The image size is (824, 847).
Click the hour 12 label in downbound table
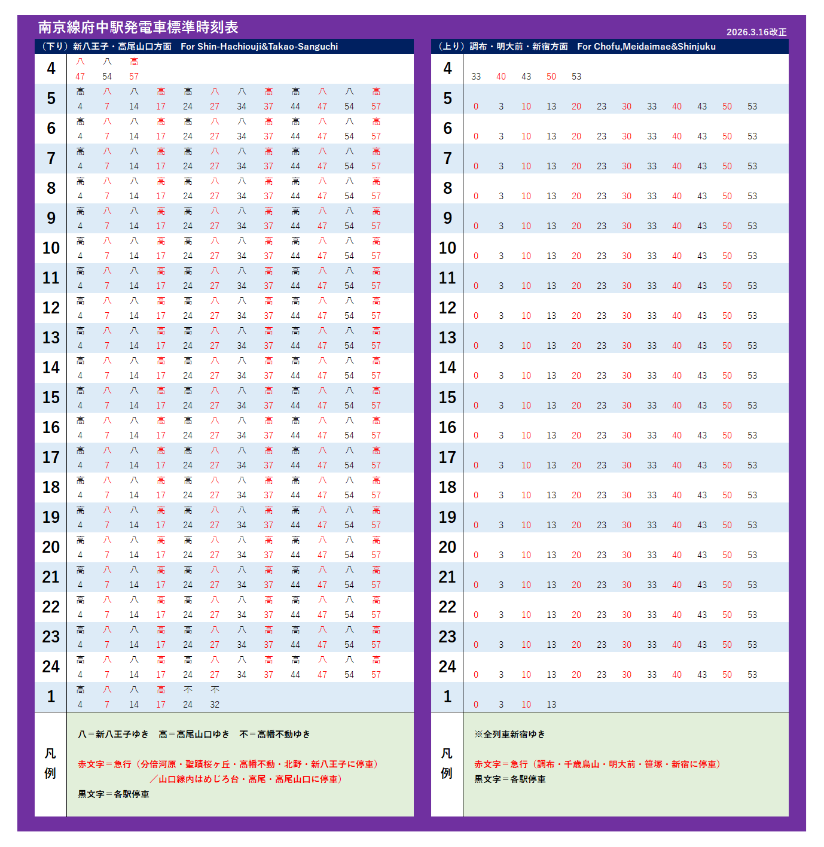tap(51, 308)
